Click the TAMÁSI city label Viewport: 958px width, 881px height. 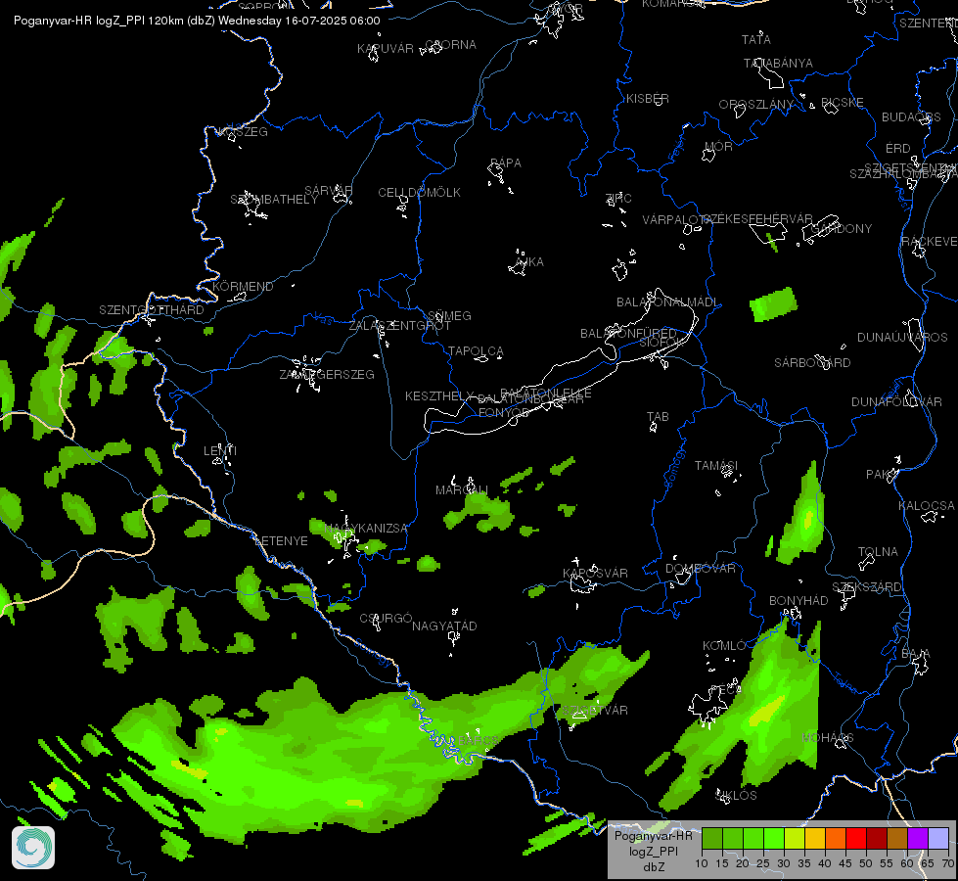(716, 465)
